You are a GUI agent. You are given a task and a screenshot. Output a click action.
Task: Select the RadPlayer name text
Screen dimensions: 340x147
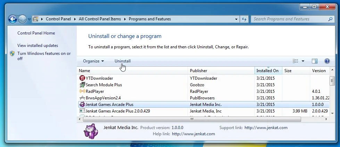tap(95, 91)
